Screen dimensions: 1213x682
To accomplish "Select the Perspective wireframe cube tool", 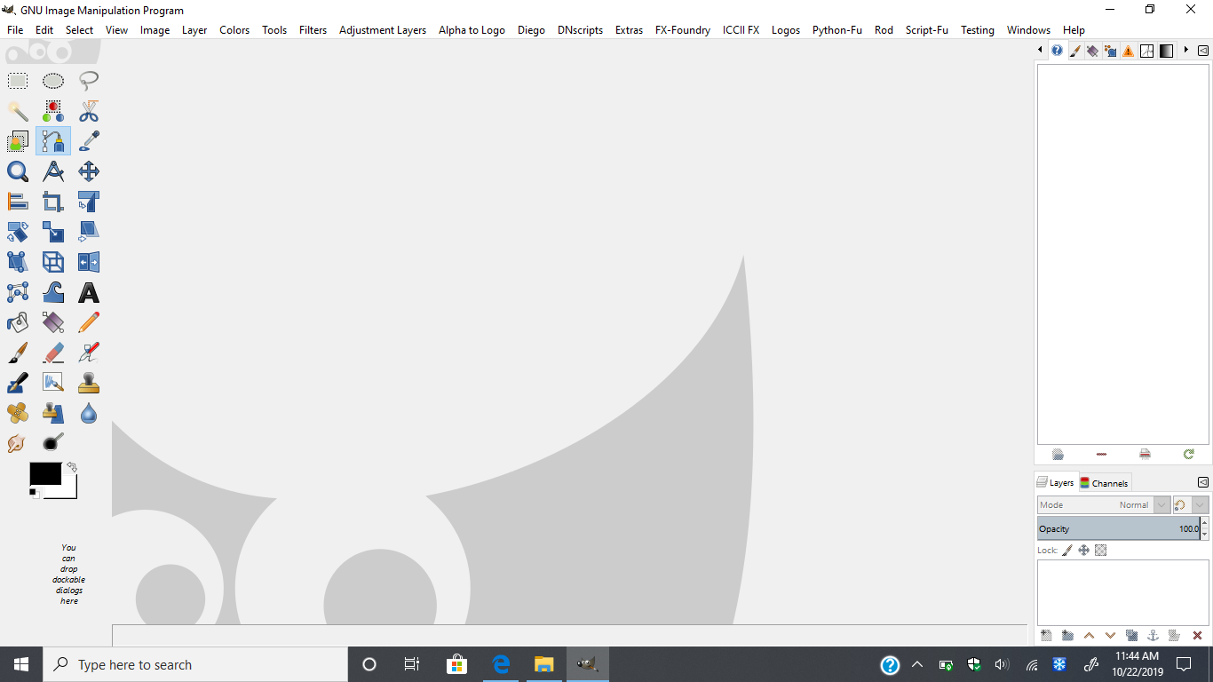I will pos(53,262).
